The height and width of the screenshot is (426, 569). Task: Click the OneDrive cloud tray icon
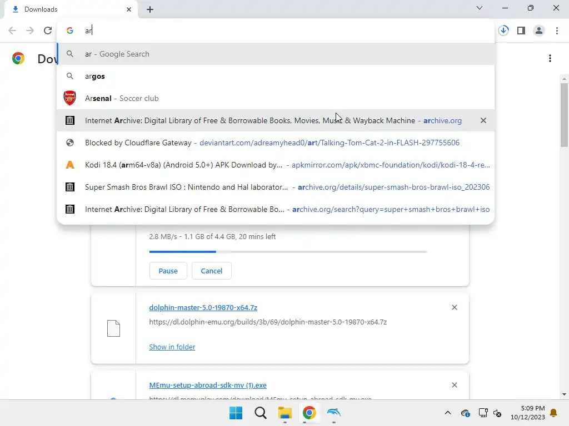pos(466,413)
